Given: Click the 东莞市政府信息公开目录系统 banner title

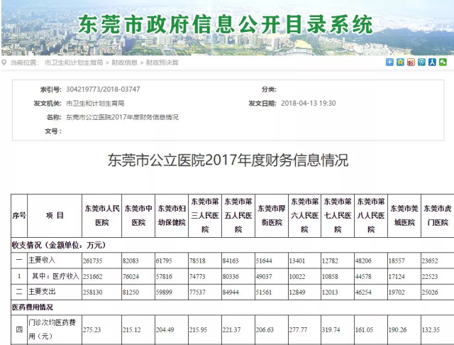Looking at the screenshot, I should 226,24.
